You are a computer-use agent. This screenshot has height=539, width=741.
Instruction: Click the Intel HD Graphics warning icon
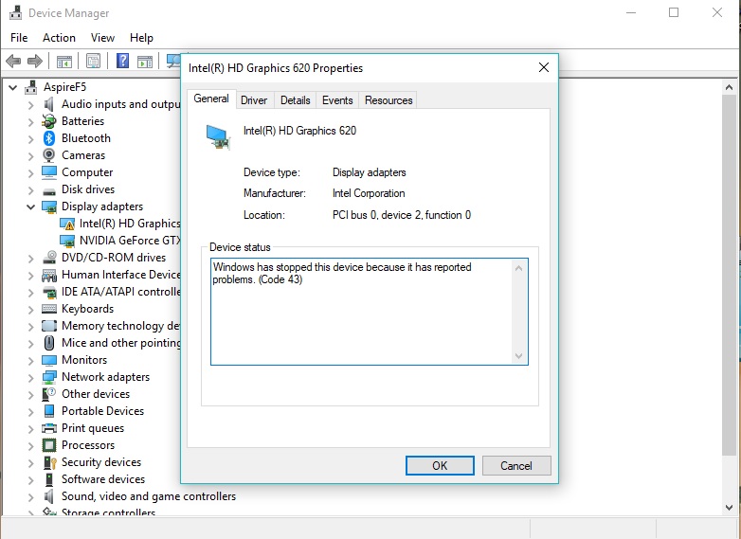click(67, 224)
